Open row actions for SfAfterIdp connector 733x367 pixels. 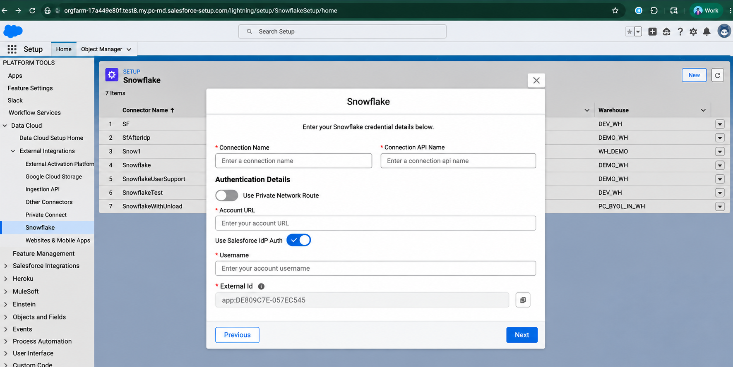pos(720,138)
